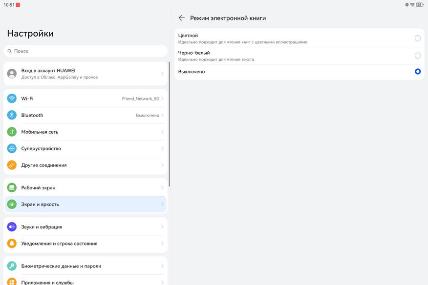
Task: Choose the Выключено radio button
Action: 418,72
